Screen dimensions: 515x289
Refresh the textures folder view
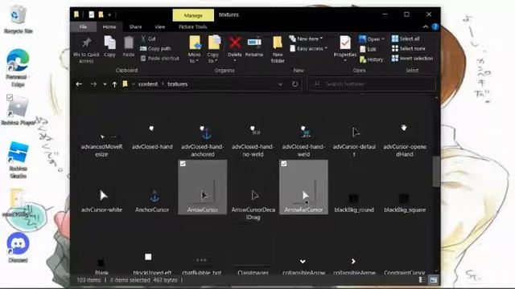click(295, 83)
